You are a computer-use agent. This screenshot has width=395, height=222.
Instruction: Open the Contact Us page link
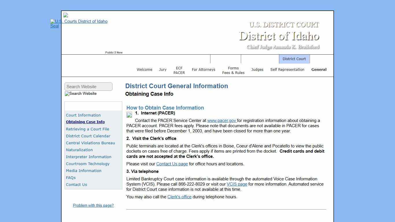coord(172,164)
